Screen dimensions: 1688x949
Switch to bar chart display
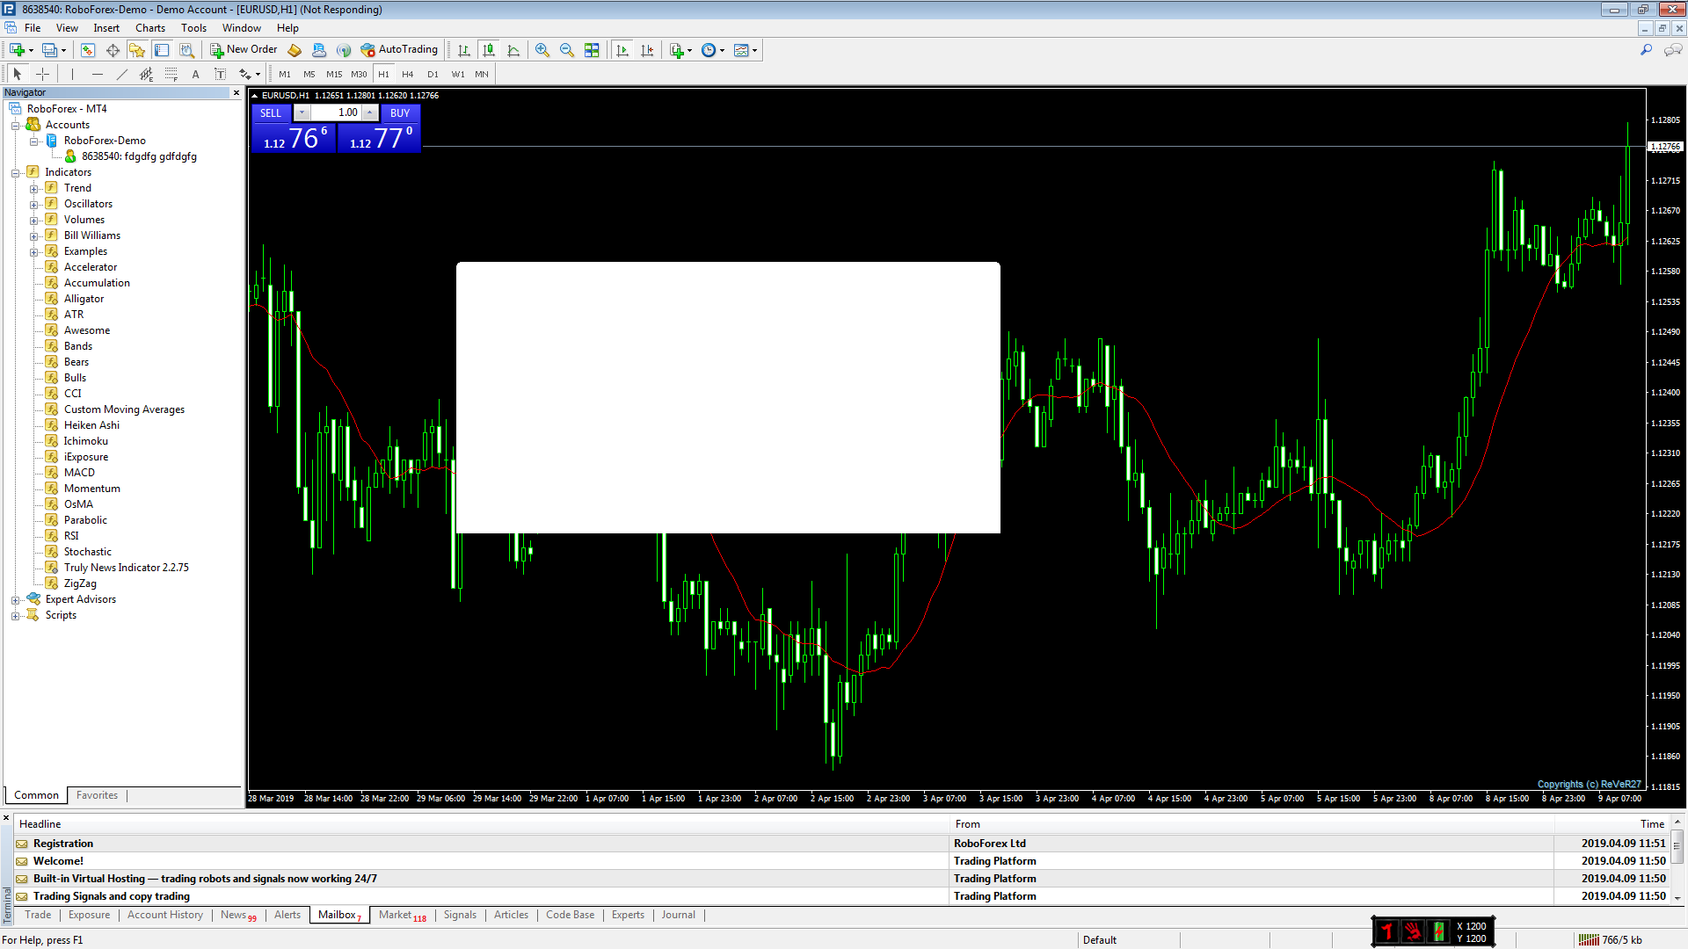click(464, 50)
